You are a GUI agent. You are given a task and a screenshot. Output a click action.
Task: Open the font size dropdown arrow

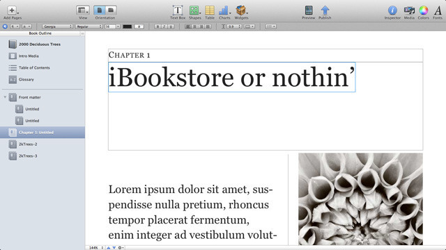coord(118,26)
